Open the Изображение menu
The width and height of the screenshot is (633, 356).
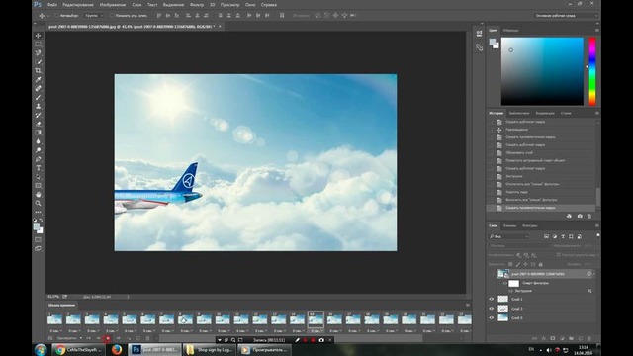[113, 5]
